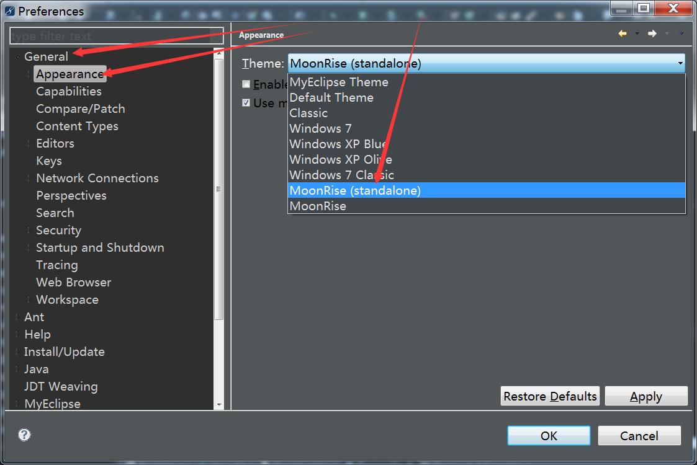Expand the Java node arrow
This screenshot has width=697, height=465.
pyautogui.click(x=17, y=369)
